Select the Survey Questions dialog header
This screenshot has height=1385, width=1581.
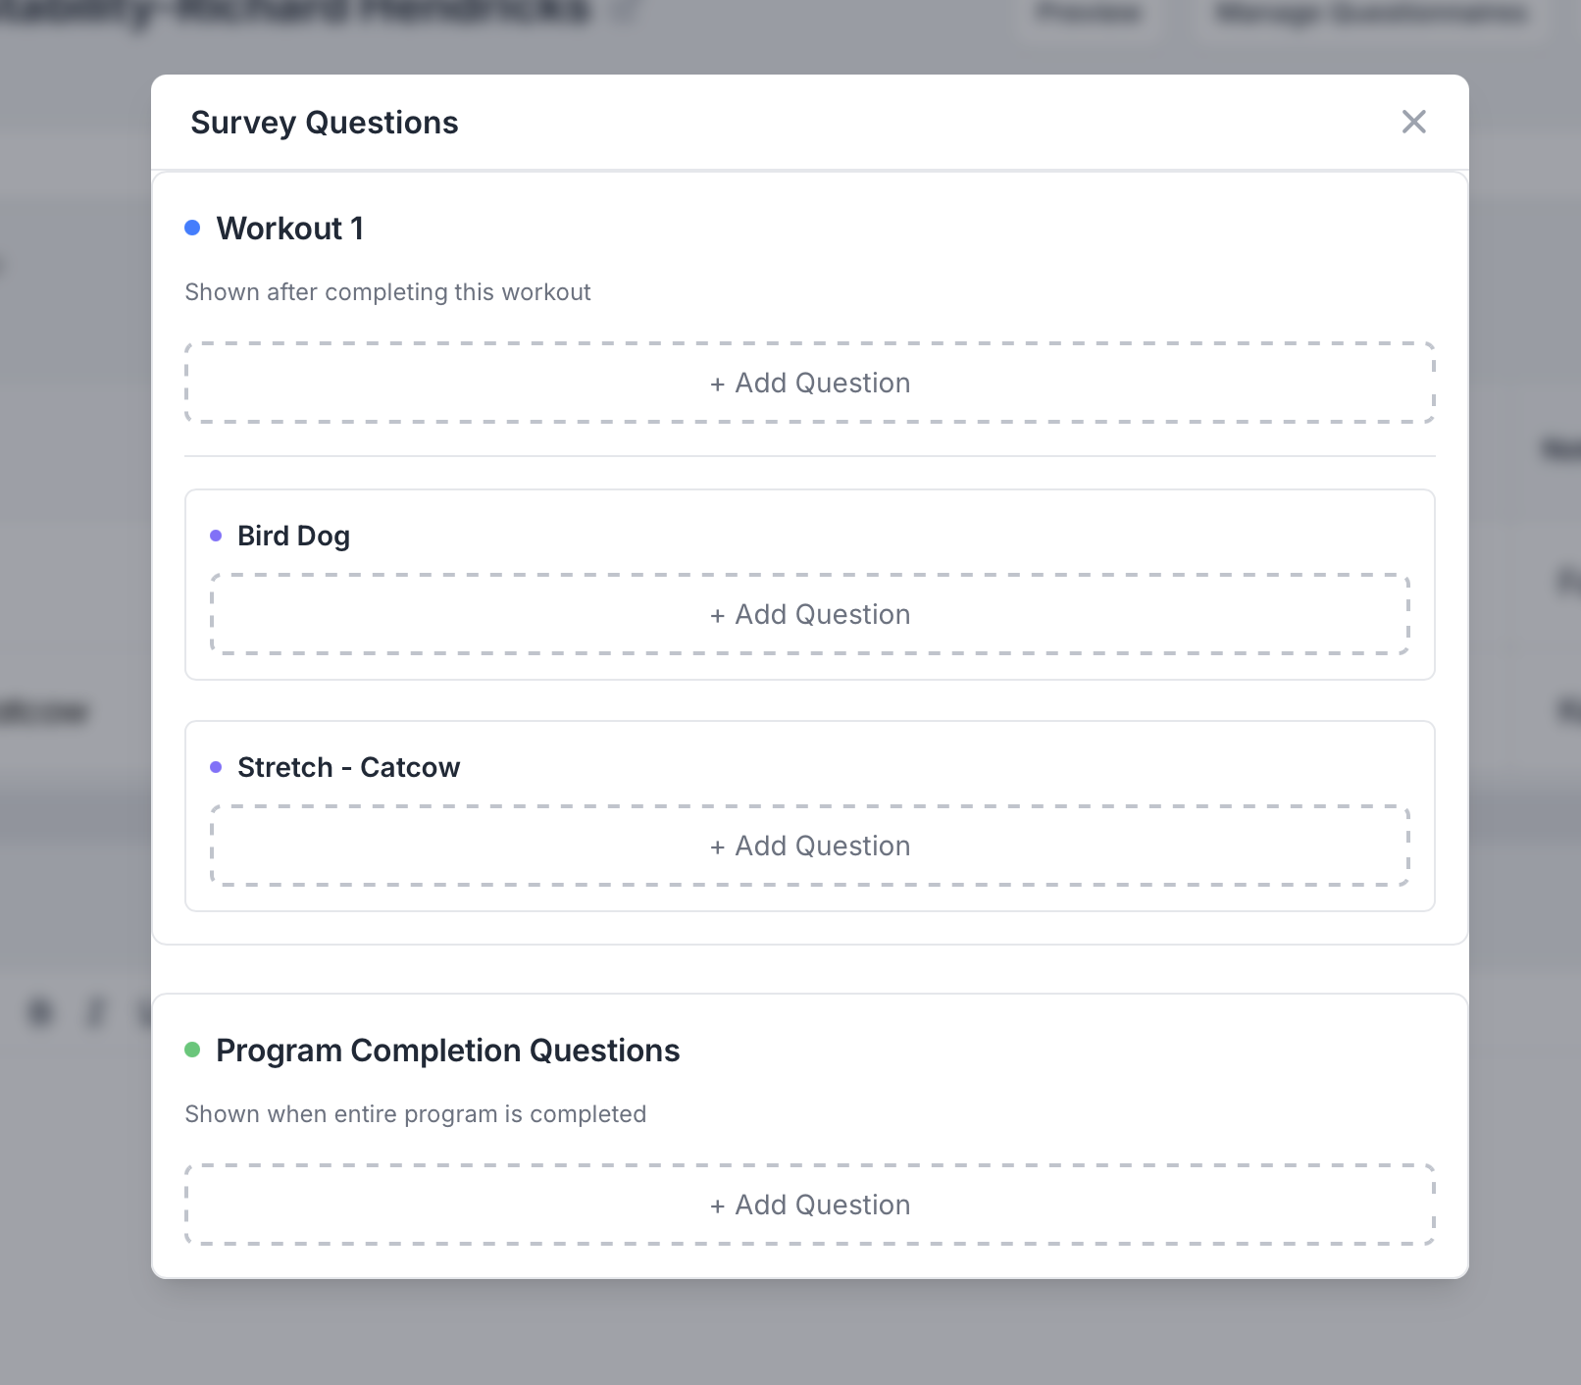point(325,122)
